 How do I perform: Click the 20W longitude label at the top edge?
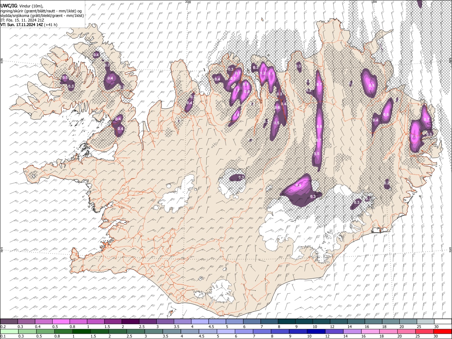coord(188,2)
